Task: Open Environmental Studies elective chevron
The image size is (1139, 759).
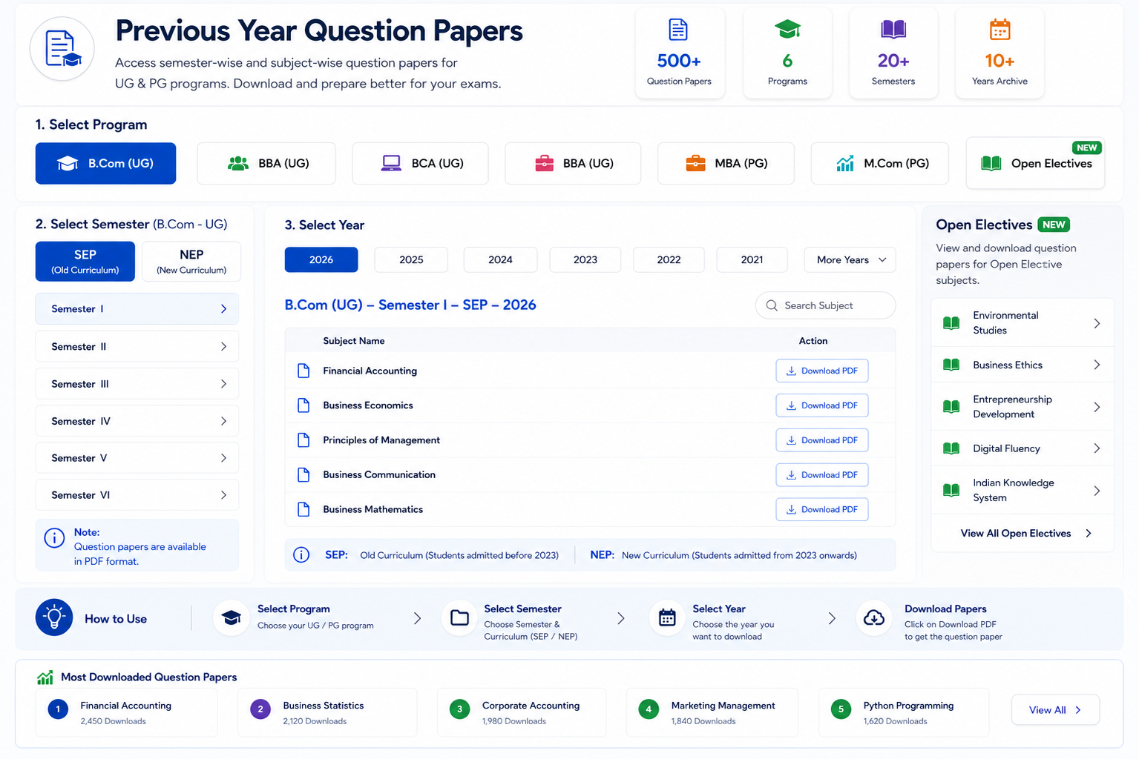Action: click(1097, 323)
